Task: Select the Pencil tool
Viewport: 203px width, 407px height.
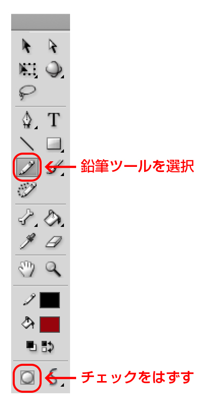Action: pos(26,167)
